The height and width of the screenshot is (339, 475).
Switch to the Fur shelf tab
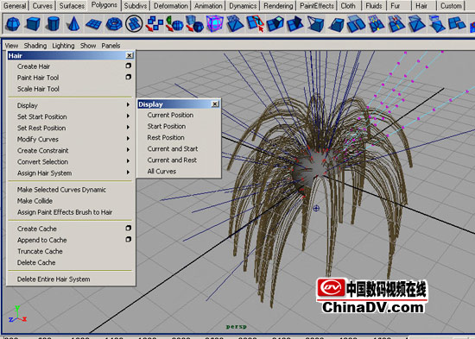click(x=396, y=6)
